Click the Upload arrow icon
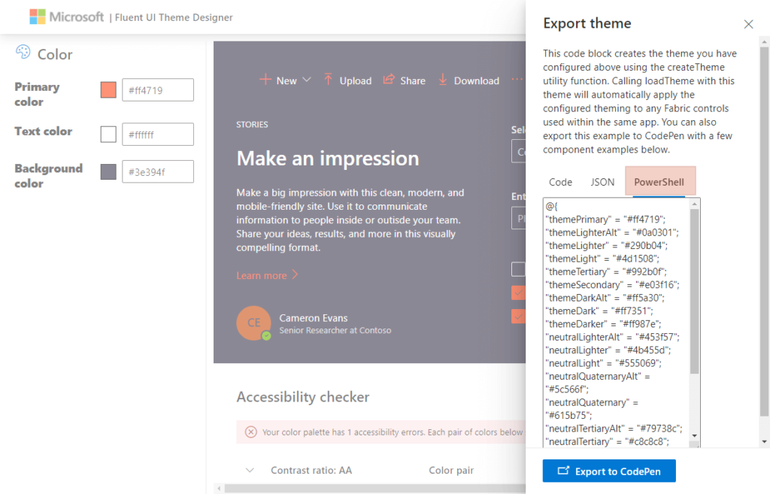The image size is (770, 494). click(x=328, y=79)
